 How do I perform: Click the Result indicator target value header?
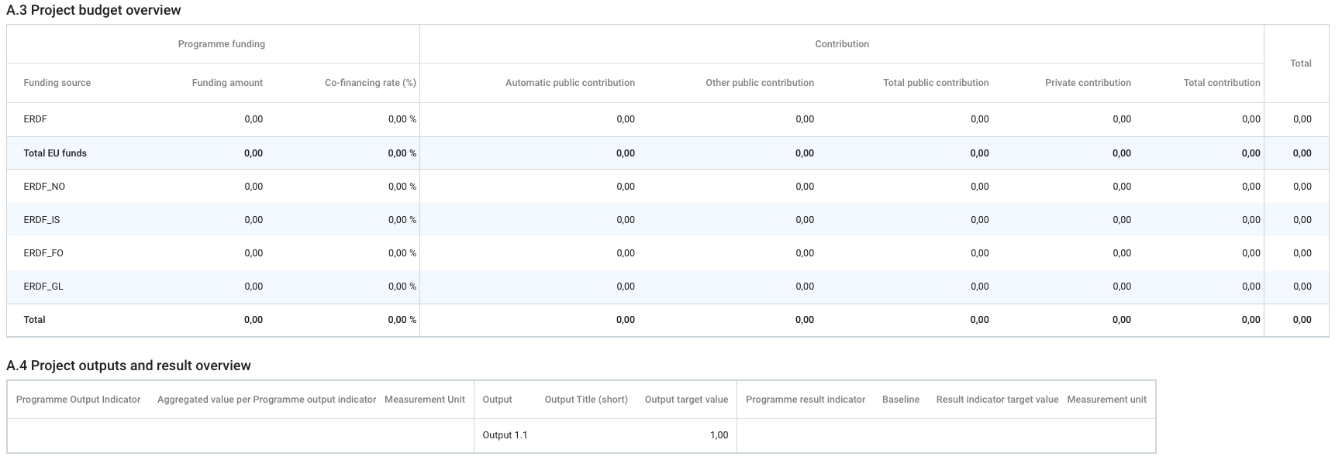997,400
